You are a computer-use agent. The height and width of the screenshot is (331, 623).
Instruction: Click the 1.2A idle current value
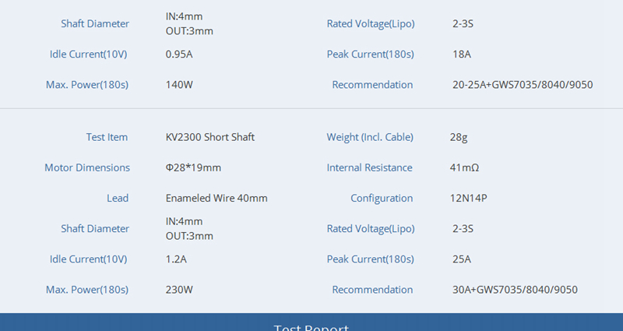pos(176,259)
